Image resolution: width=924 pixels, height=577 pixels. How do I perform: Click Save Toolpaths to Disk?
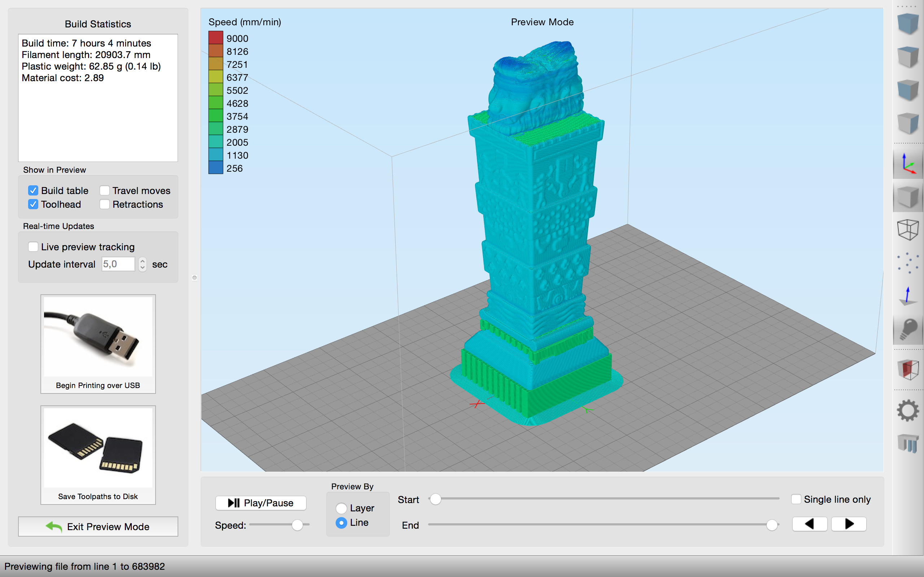pyautogui.click(x=98, y=455)
